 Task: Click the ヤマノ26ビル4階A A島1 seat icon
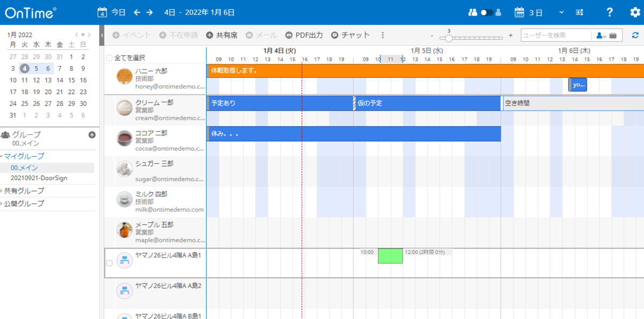(125, 261)
